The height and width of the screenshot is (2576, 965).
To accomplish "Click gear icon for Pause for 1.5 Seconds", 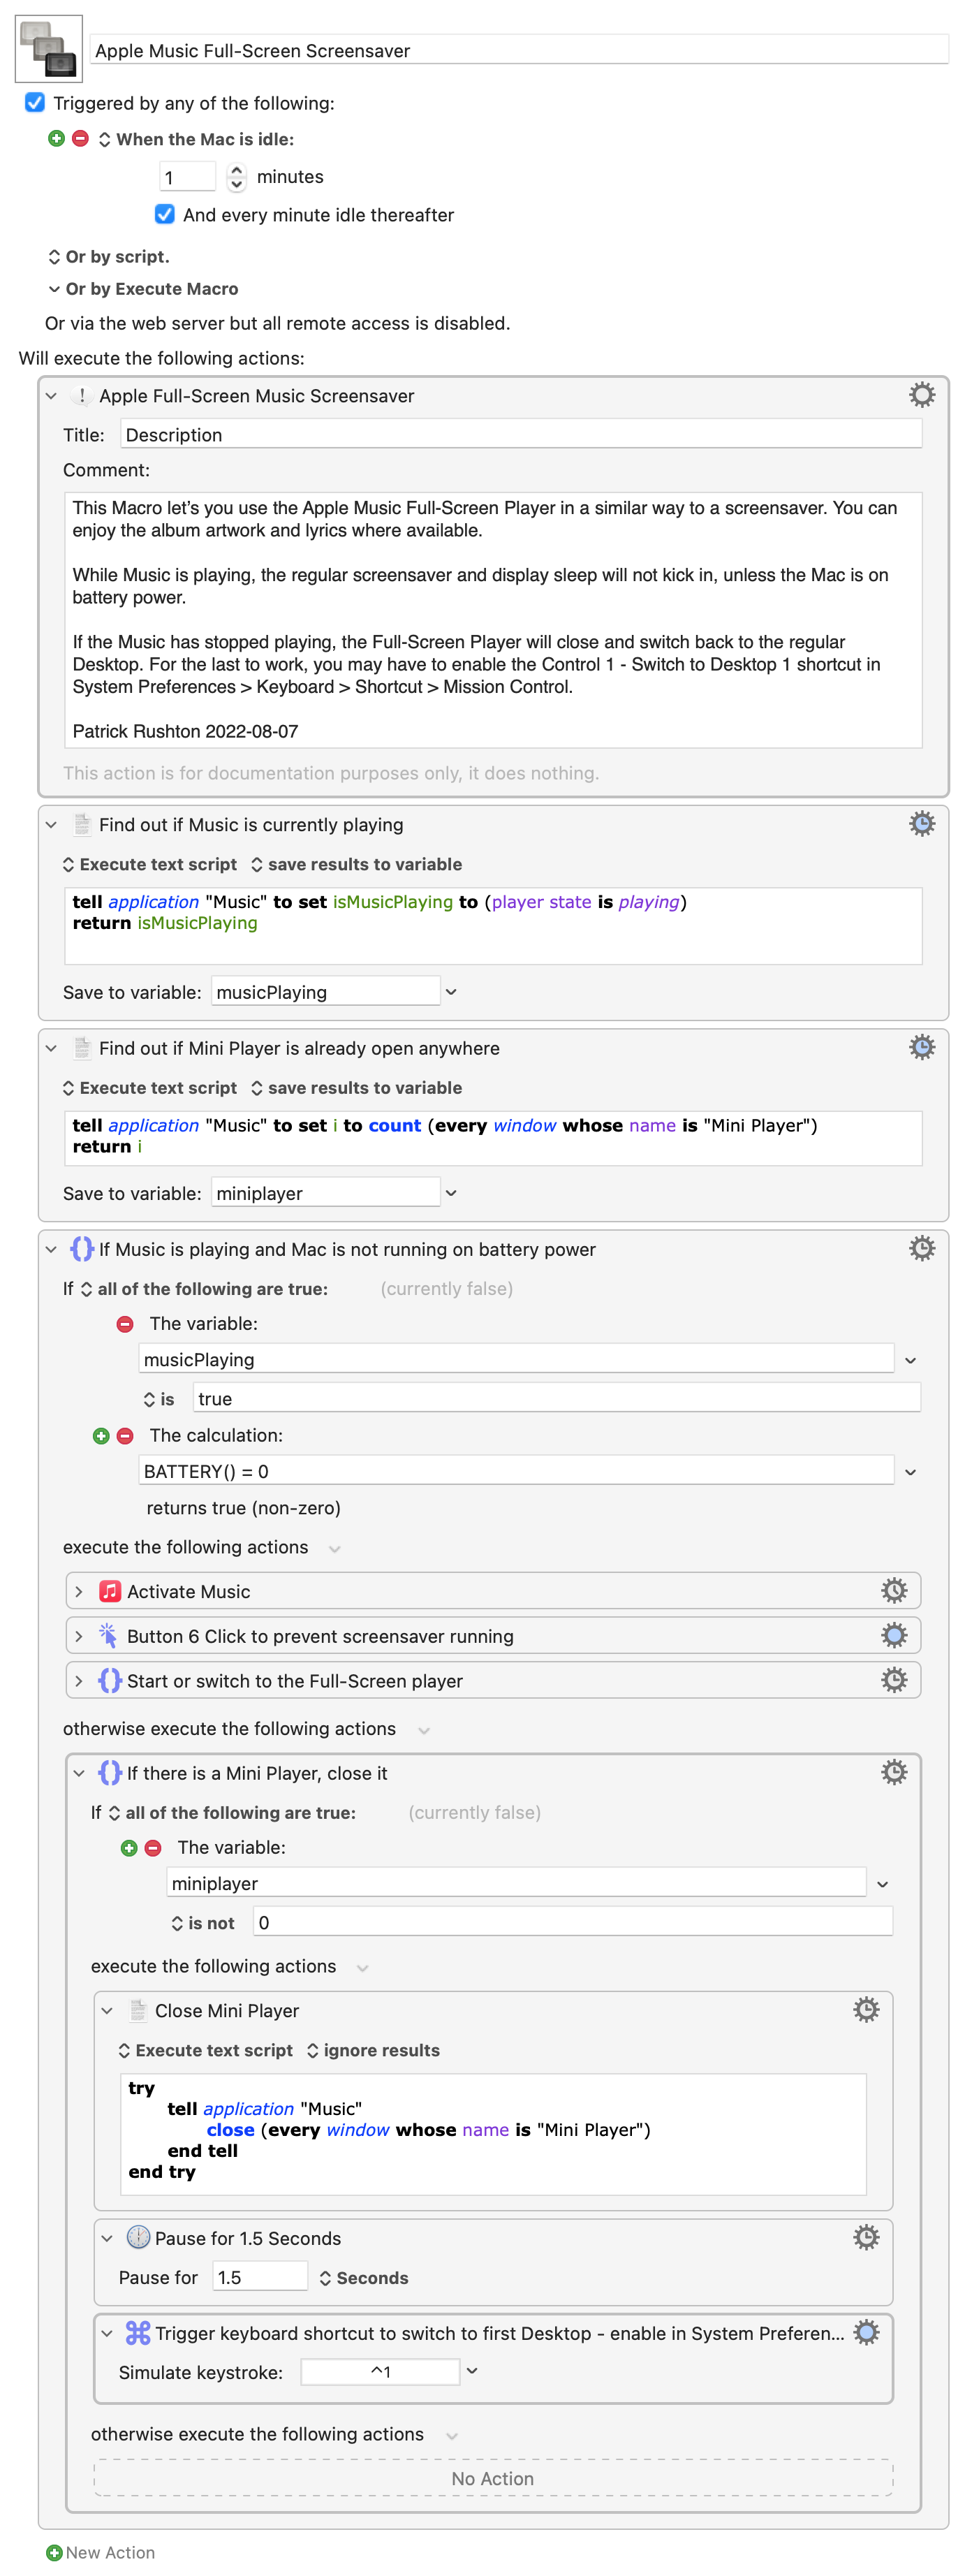I will [865, 2237].
